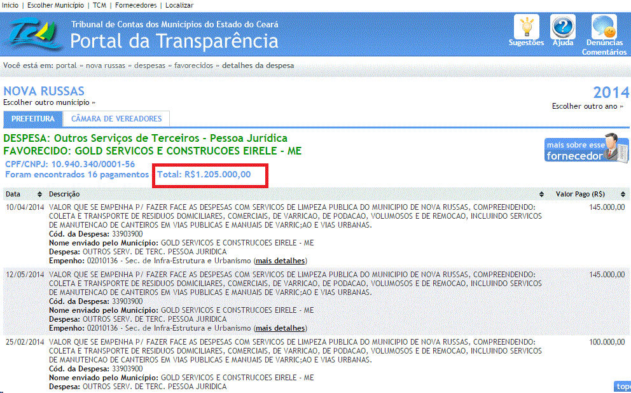Click 'despesas' in the breadcrumb
Viewport: 631px width, 393px height.
coord(149,65)
